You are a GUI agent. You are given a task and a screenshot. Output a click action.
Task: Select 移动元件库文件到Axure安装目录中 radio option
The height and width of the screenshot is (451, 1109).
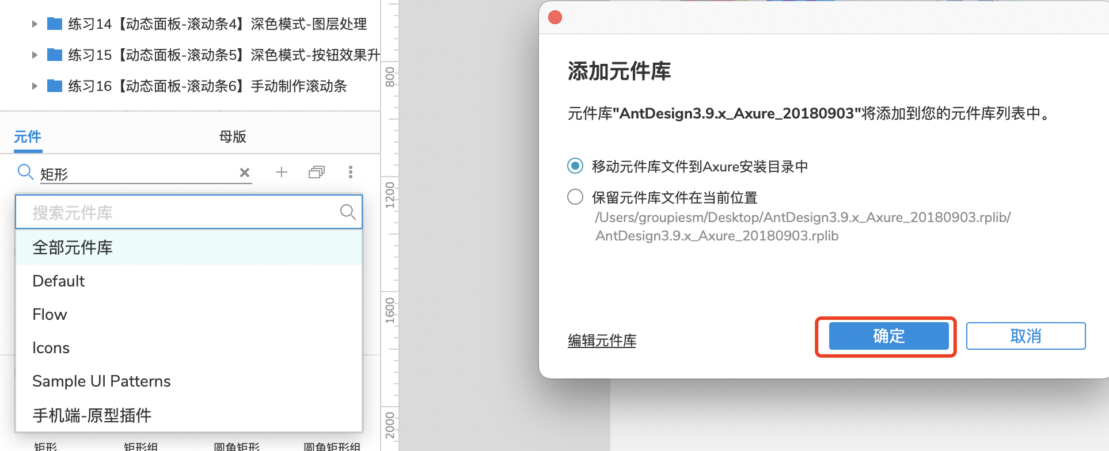(x=575, y=166)
